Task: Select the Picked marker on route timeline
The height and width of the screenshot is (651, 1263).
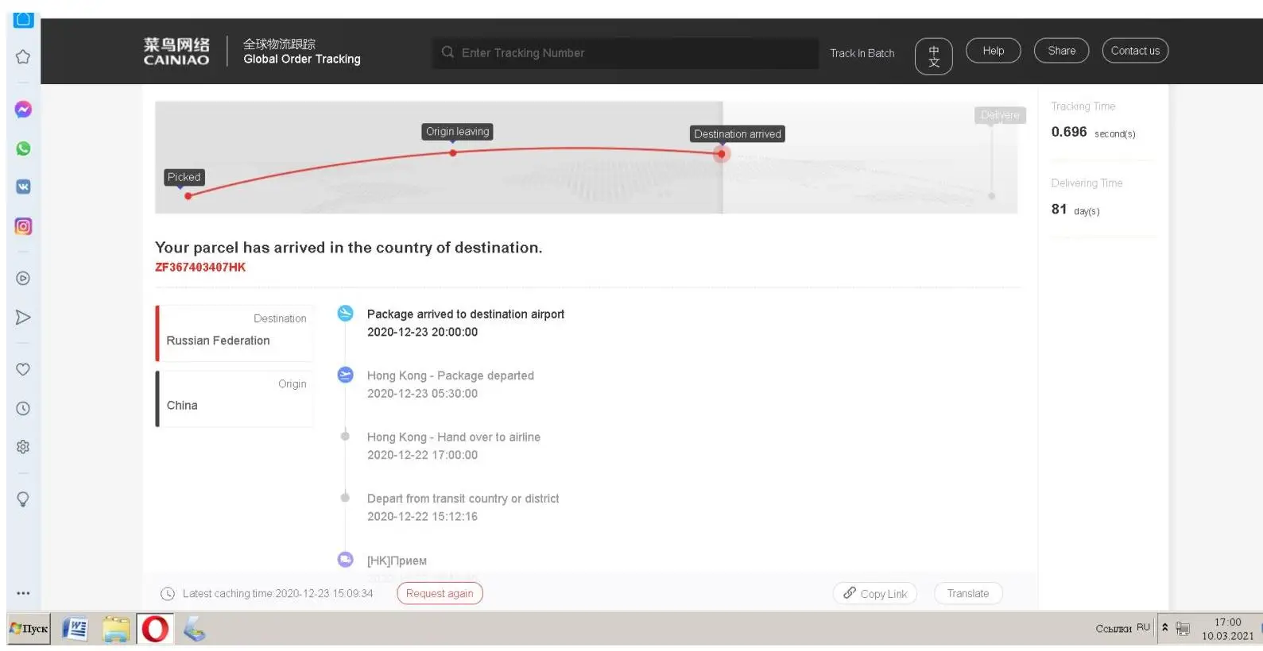Action: 184,177
